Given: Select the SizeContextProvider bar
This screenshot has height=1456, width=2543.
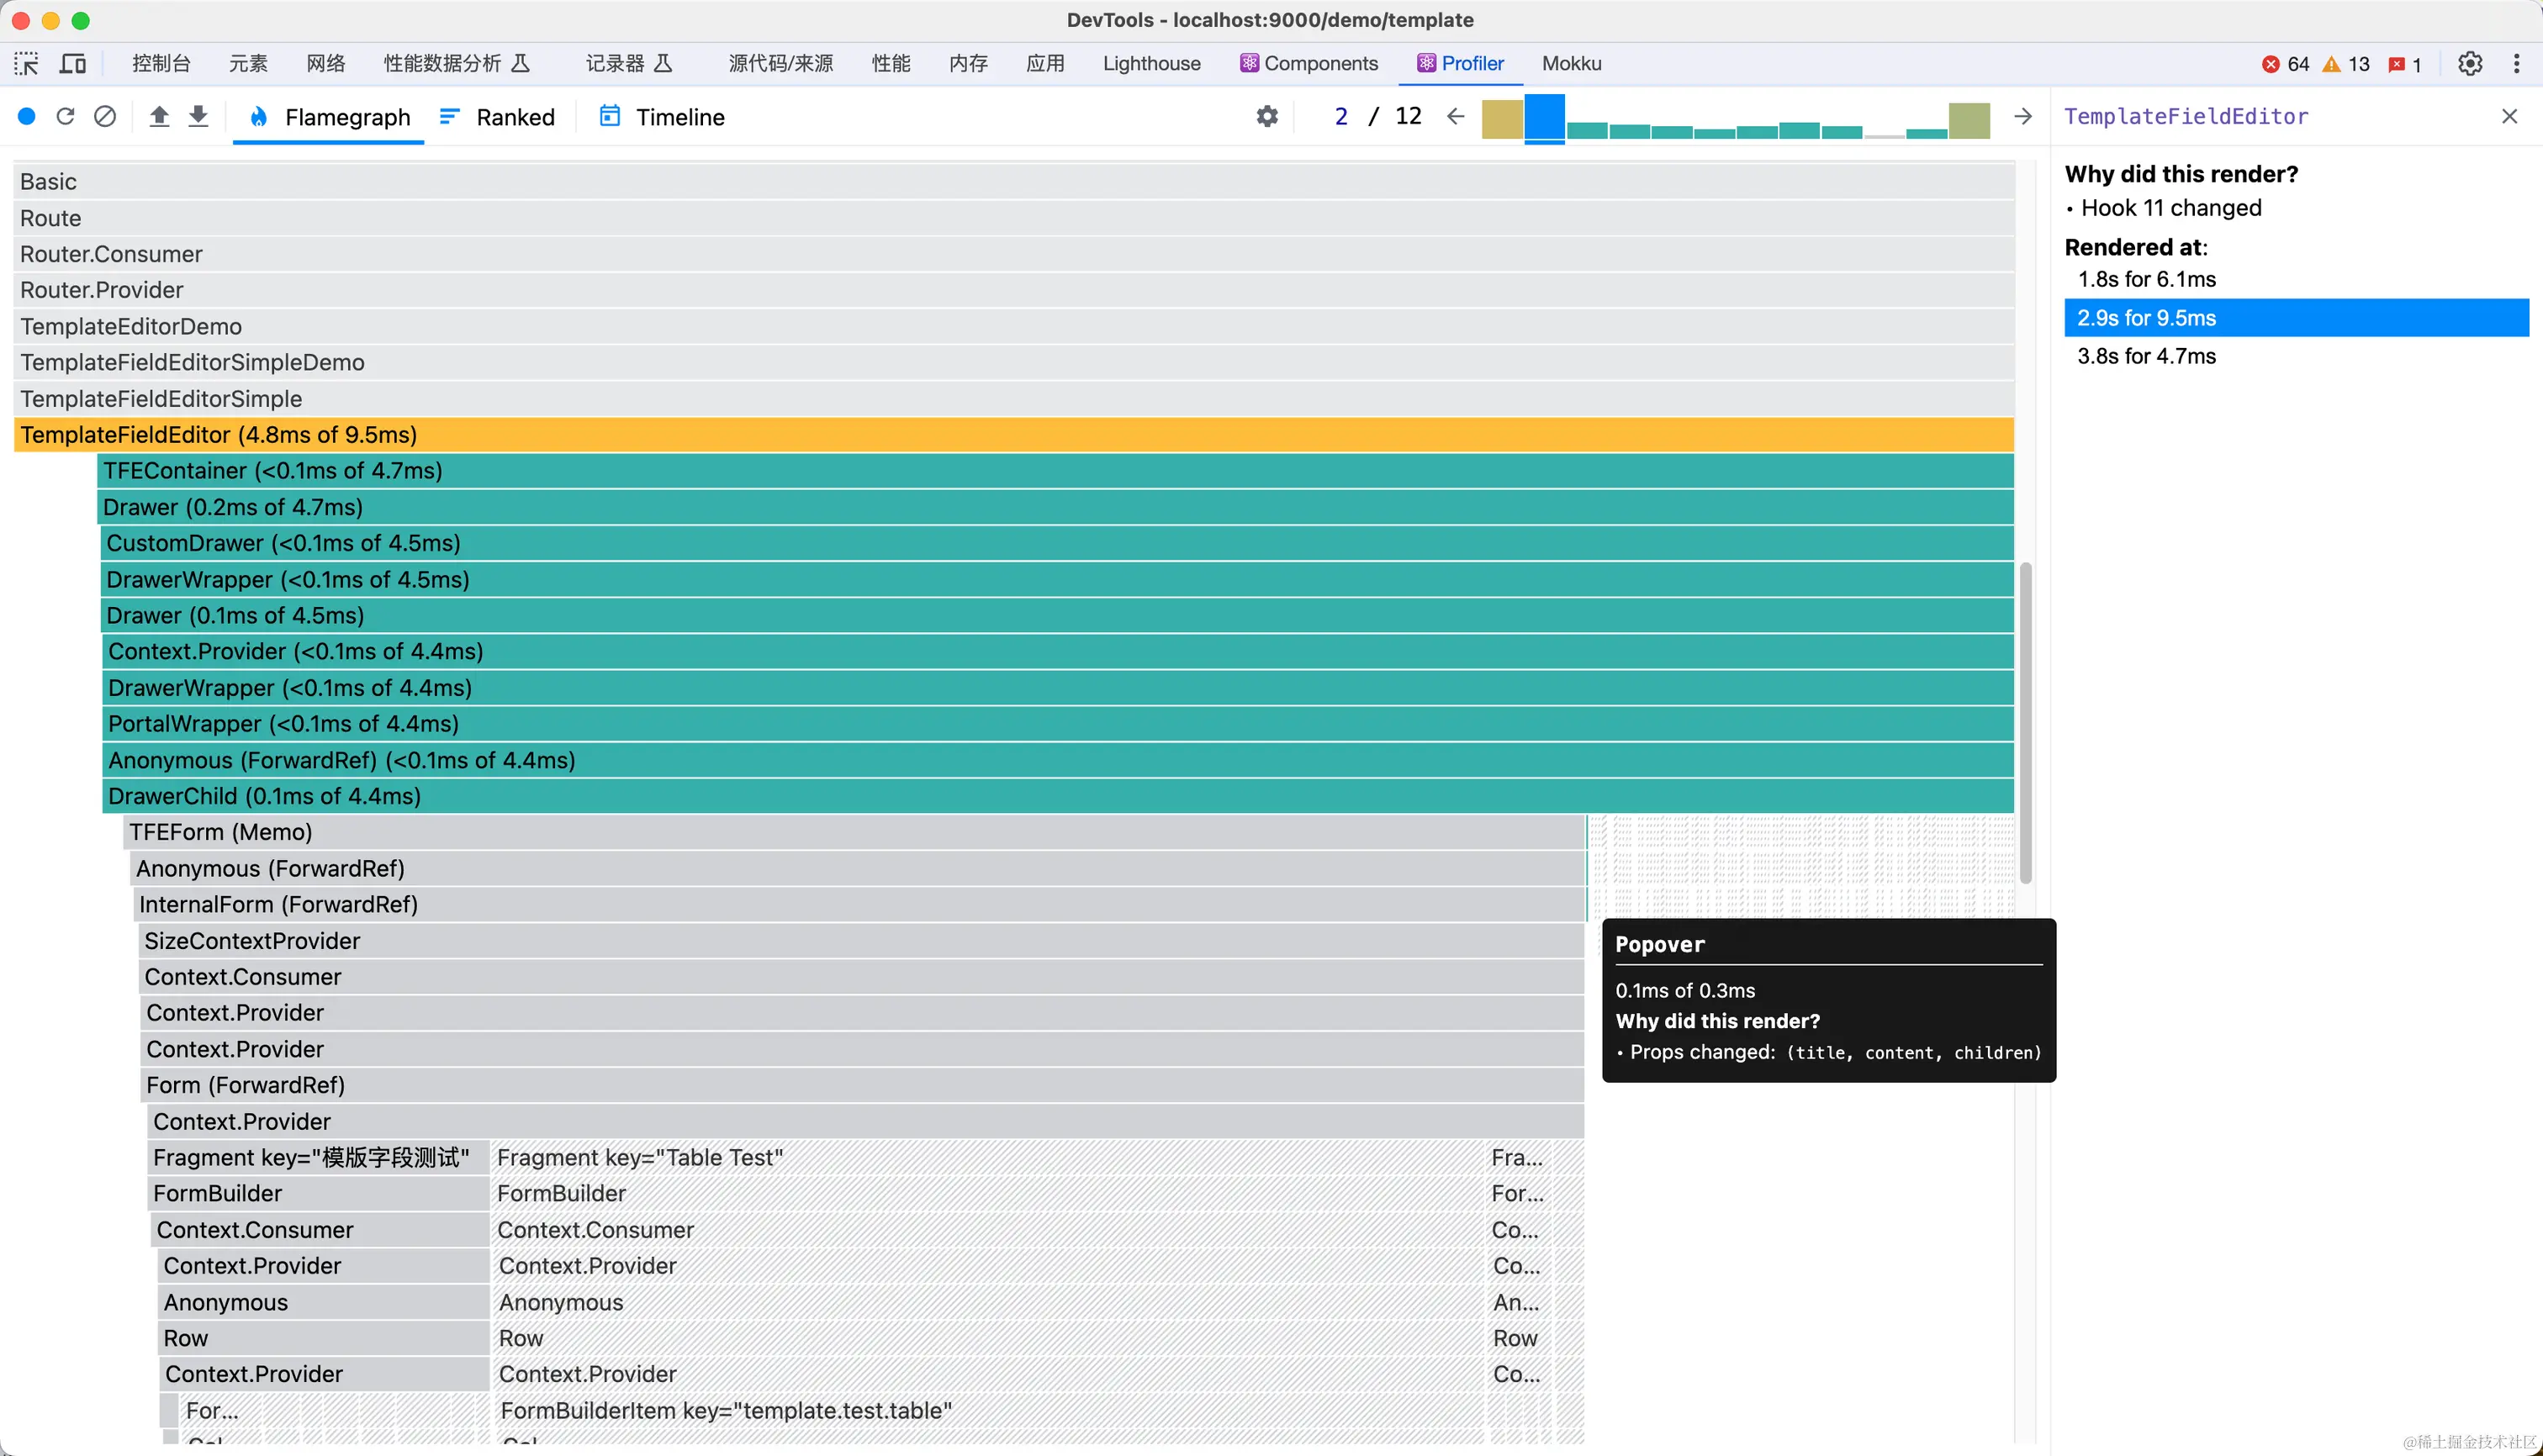Looking at the screenshot, I should click(861, 941).
